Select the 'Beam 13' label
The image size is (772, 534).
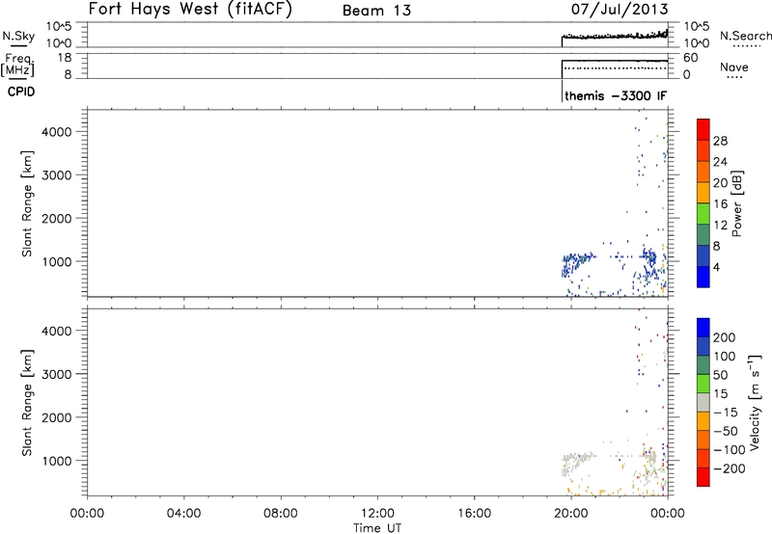[x=376, y=11]
